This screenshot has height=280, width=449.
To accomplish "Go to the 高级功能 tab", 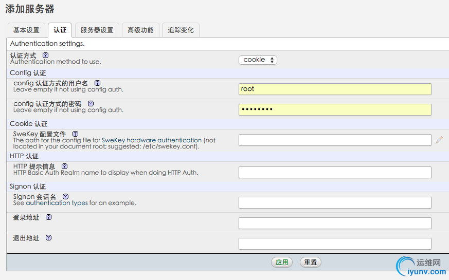I will pos(140,30).
